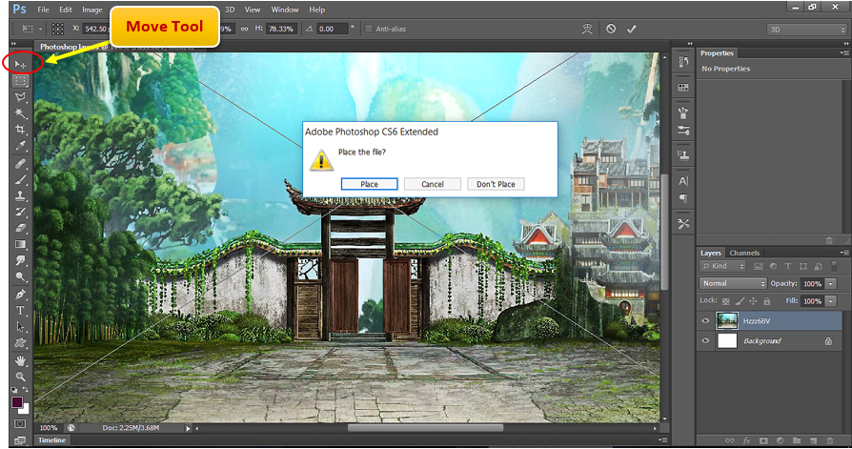
Task: Toggle the layer filter switch
Action: pos(834,266)
